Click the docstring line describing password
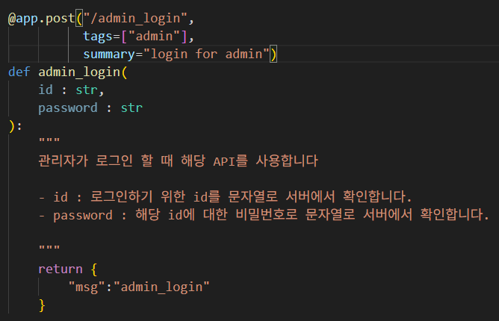This screenshot has height=321, width=499. 264,215
